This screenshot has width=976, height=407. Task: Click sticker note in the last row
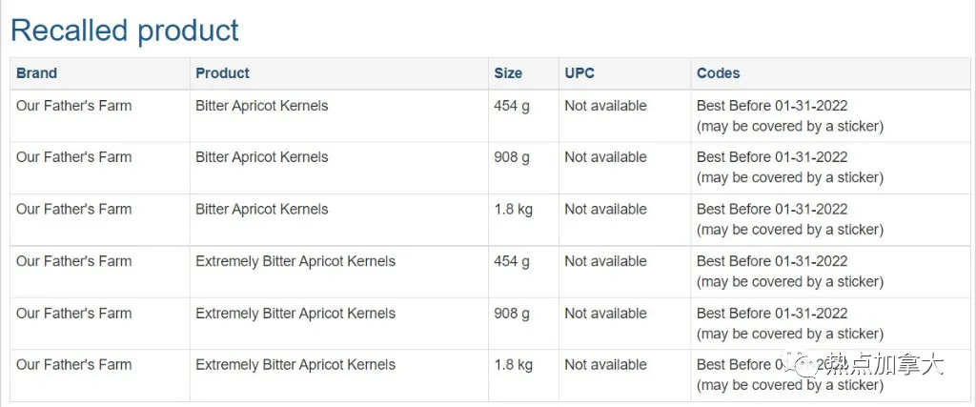[790, 385]
